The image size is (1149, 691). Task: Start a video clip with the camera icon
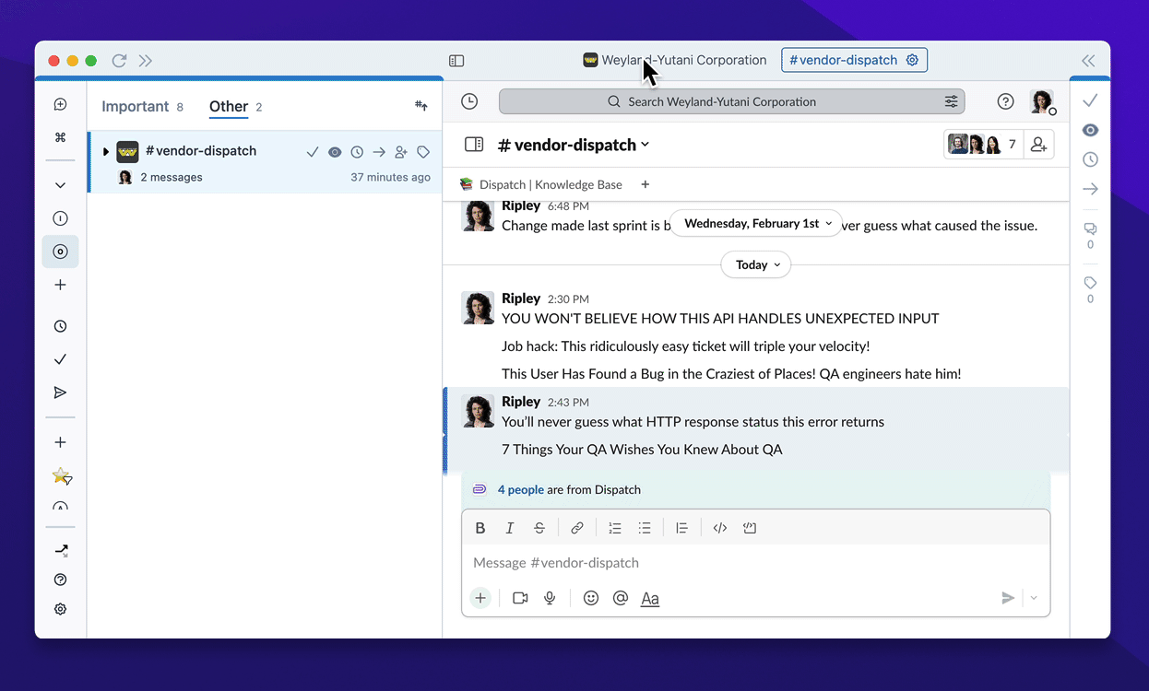(520, 598)
